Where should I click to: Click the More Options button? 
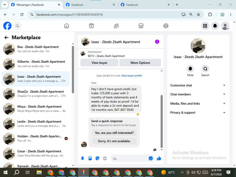click(140, 63)
